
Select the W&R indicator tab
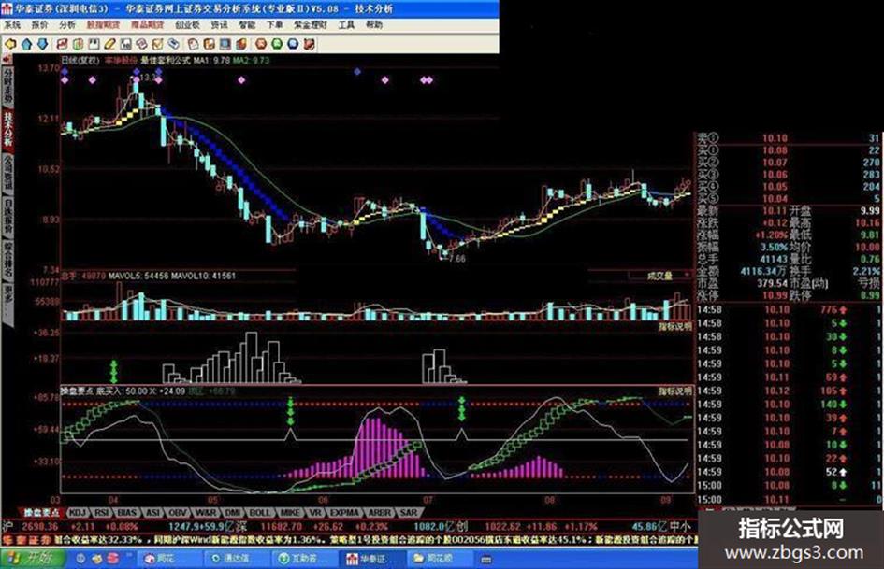click(x=206, y=512)
